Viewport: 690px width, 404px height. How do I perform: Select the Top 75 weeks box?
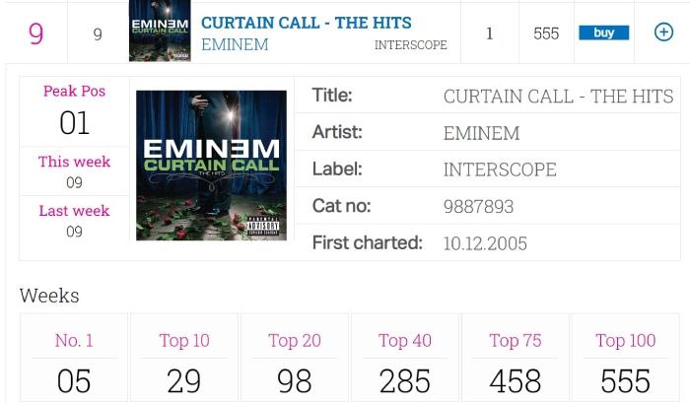[516, 358]
